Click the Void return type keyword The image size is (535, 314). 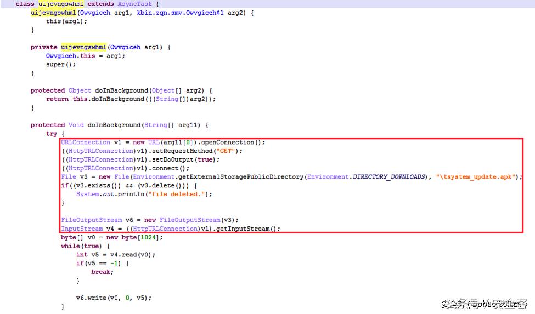point(76,125)
